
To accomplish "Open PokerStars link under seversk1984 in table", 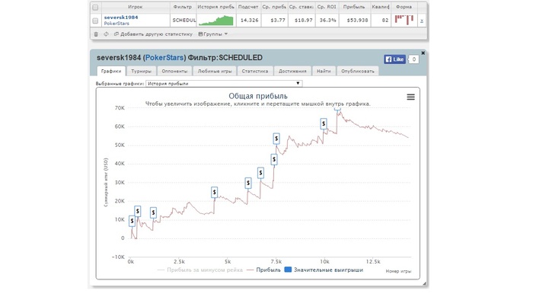I will pyautogui.click(x=116, y=24).
